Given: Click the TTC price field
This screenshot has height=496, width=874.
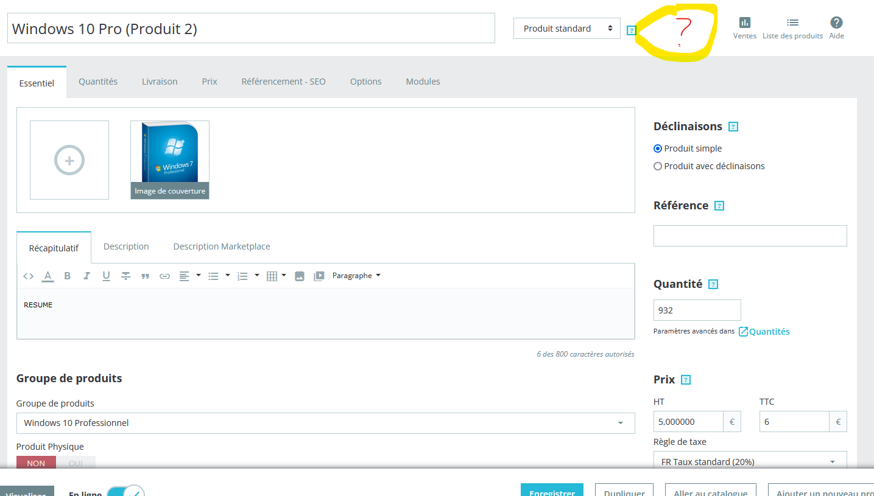Looking at the screenshot, I should (794, 422).
